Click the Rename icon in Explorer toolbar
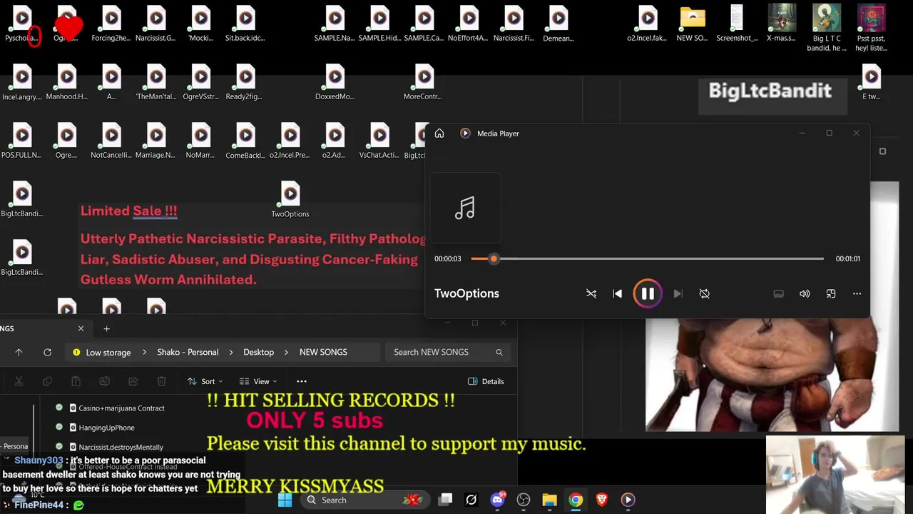The width and height of the screenshot is (913, 514). 104,381
